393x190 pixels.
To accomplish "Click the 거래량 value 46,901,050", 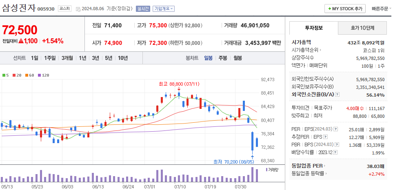I will [x=255, y=25].
